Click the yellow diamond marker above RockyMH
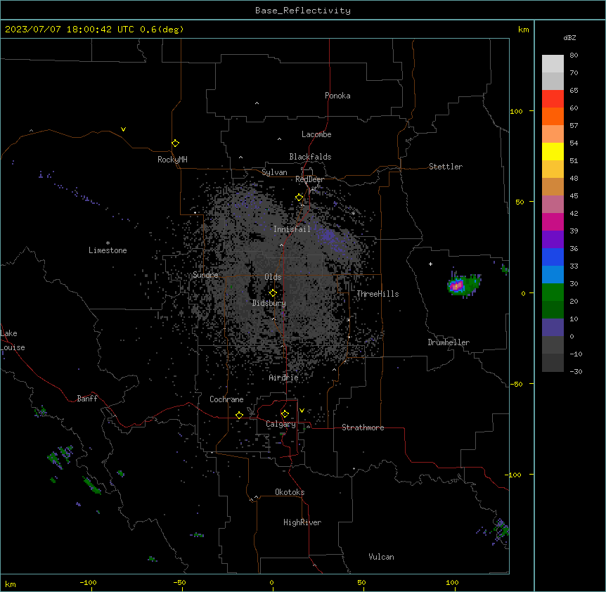 [x=175, y=143]
